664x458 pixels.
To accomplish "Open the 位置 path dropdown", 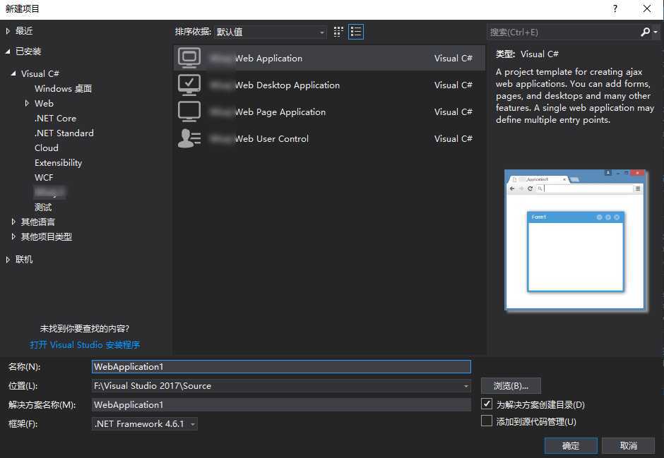I will [466, 386].
